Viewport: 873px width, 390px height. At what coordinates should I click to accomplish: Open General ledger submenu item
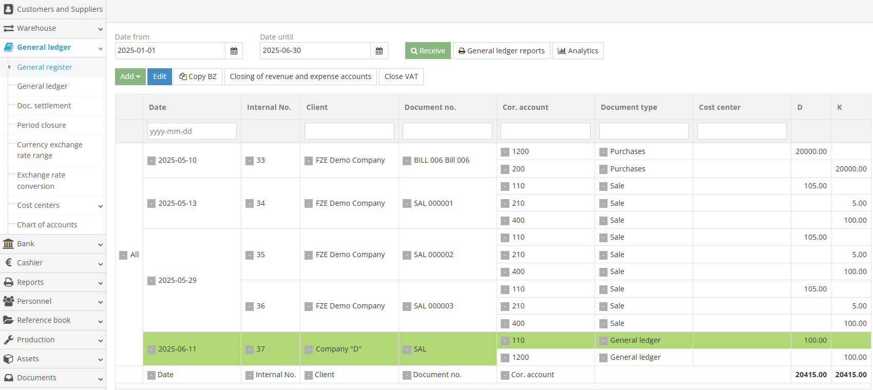pos(42,86)
